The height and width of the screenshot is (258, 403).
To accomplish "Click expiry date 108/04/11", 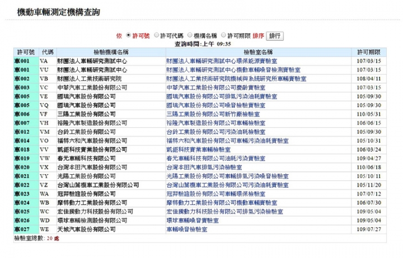I will pos(369,79).
